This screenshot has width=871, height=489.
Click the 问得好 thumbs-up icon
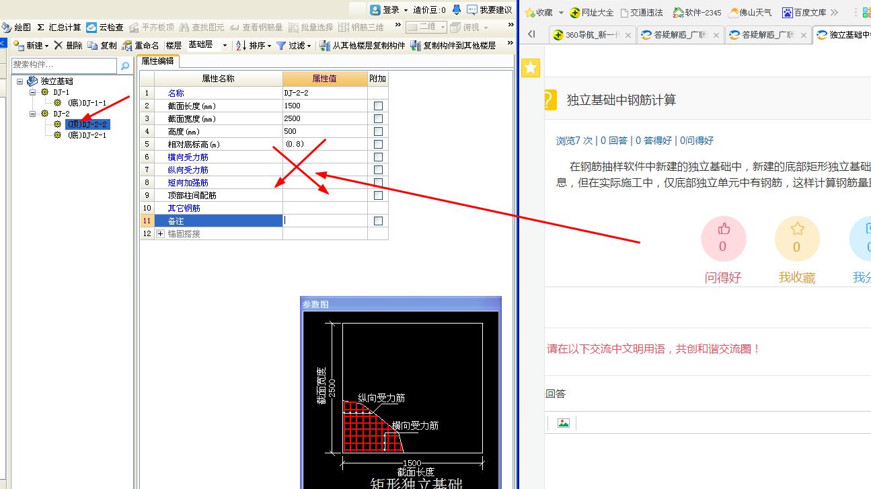pyautogui.click(x=724, y=229)
